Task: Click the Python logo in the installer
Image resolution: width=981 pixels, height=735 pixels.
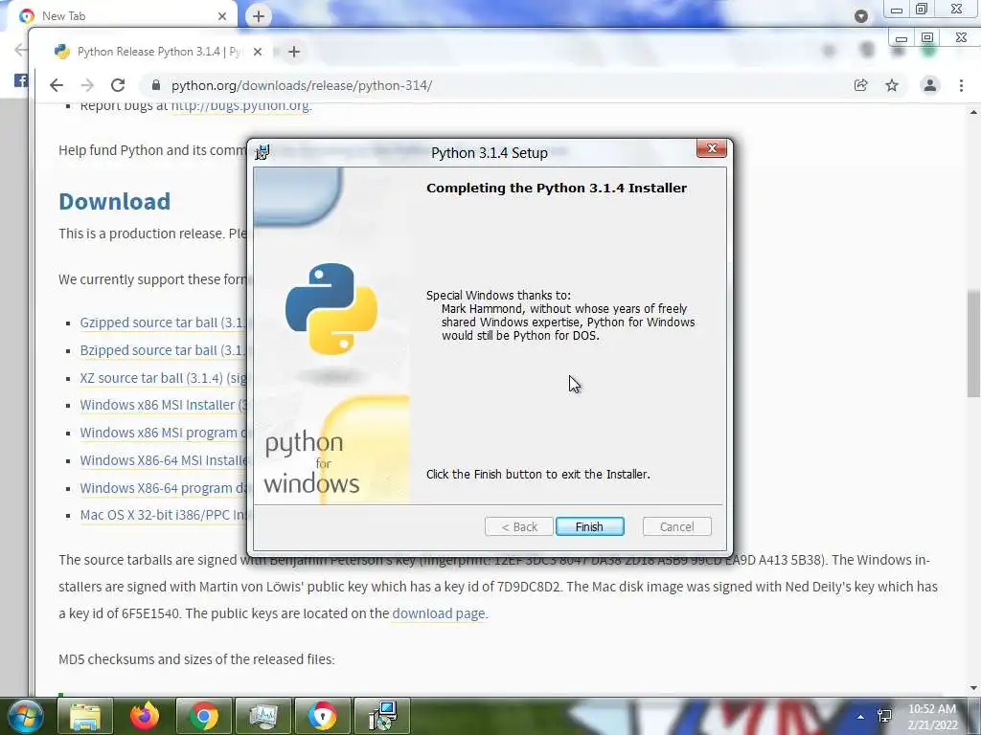Action: [x=331, y=308]
